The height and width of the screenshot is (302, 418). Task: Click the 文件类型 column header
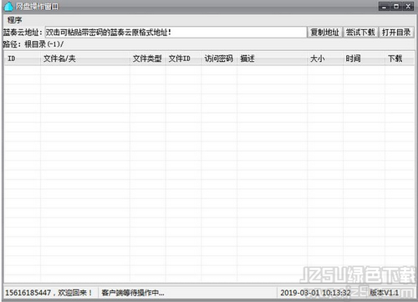148,59
